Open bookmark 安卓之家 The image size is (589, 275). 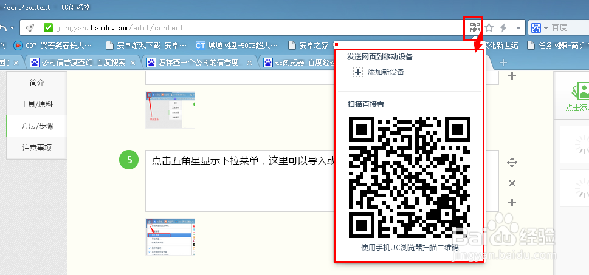point(311,46)
